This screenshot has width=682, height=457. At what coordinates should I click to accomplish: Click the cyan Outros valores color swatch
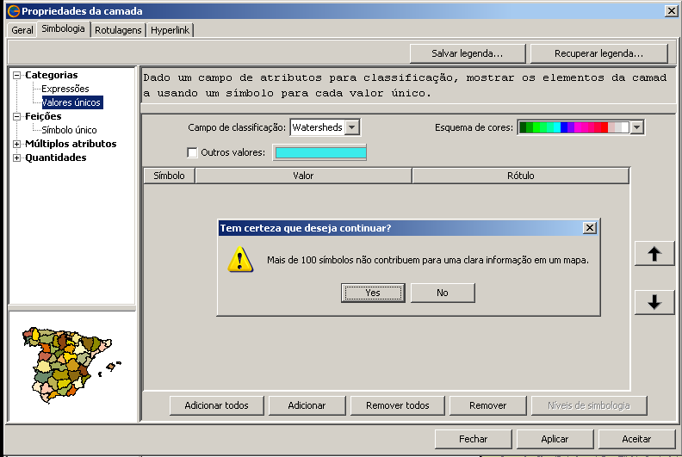320,152
